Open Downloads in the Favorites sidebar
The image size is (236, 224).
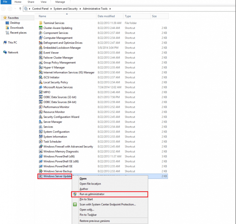tap(17, 28)
